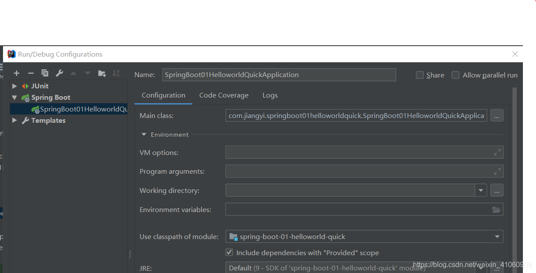Collapse the Environment section
This screenshot has height=273, width=536.
(144, 135)
